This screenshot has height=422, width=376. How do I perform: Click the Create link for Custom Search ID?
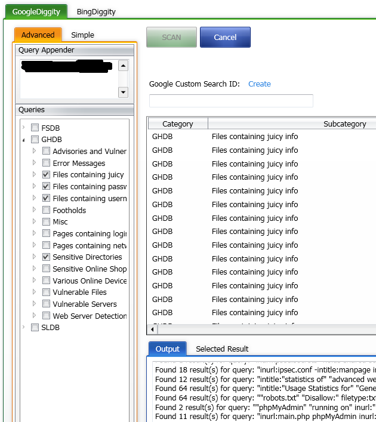coord(259,84)
